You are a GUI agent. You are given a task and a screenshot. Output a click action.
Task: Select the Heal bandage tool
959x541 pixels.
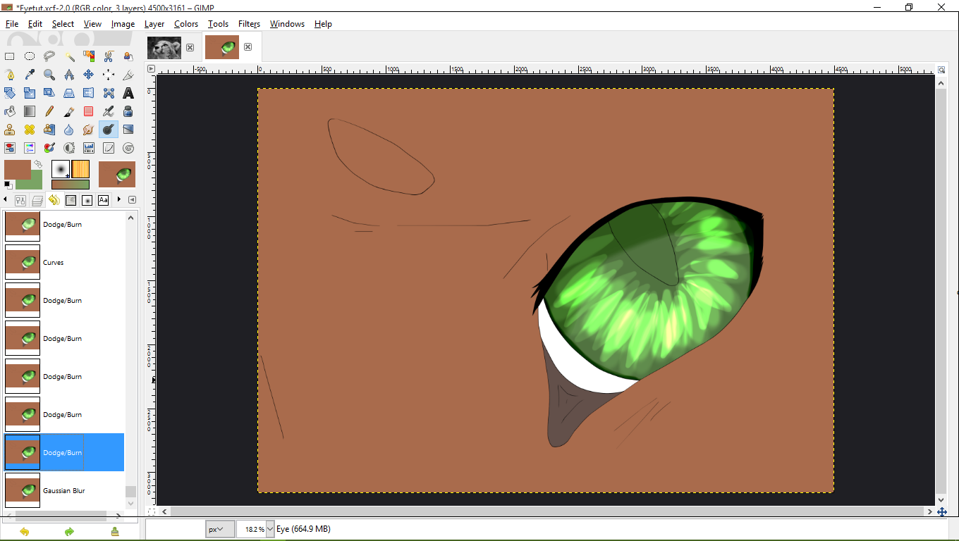30,130
